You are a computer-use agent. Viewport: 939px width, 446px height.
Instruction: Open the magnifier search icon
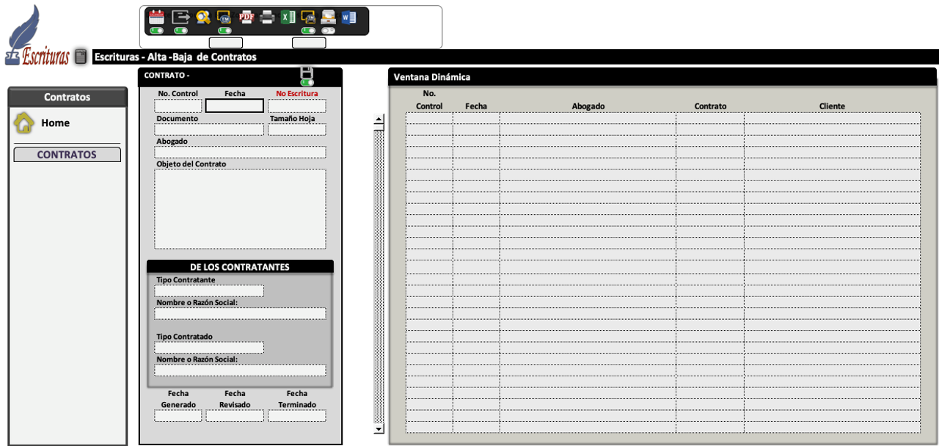[x=203, y=17]
